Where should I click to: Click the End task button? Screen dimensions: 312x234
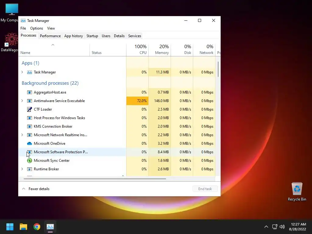(x=205, y=189)
